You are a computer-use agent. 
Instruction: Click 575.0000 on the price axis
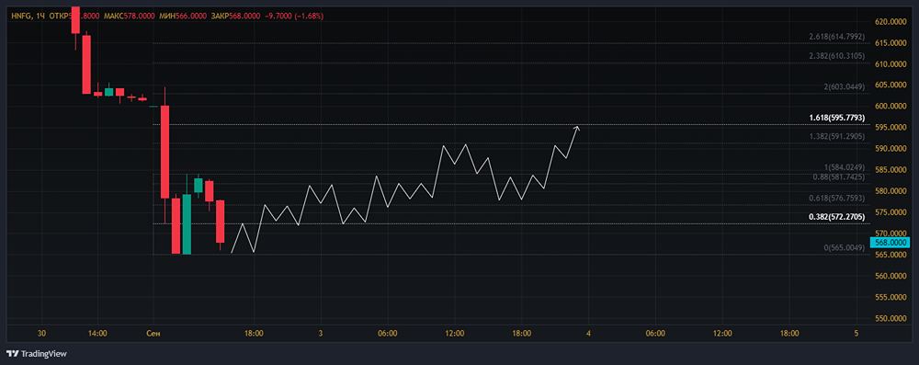pos(891,212)
